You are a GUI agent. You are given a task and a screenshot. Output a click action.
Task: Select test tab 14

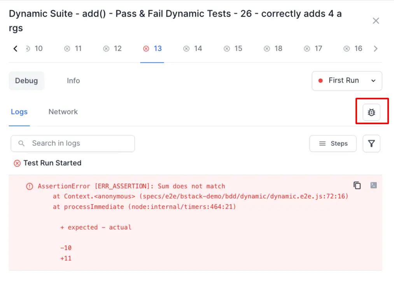coord(193,49)
